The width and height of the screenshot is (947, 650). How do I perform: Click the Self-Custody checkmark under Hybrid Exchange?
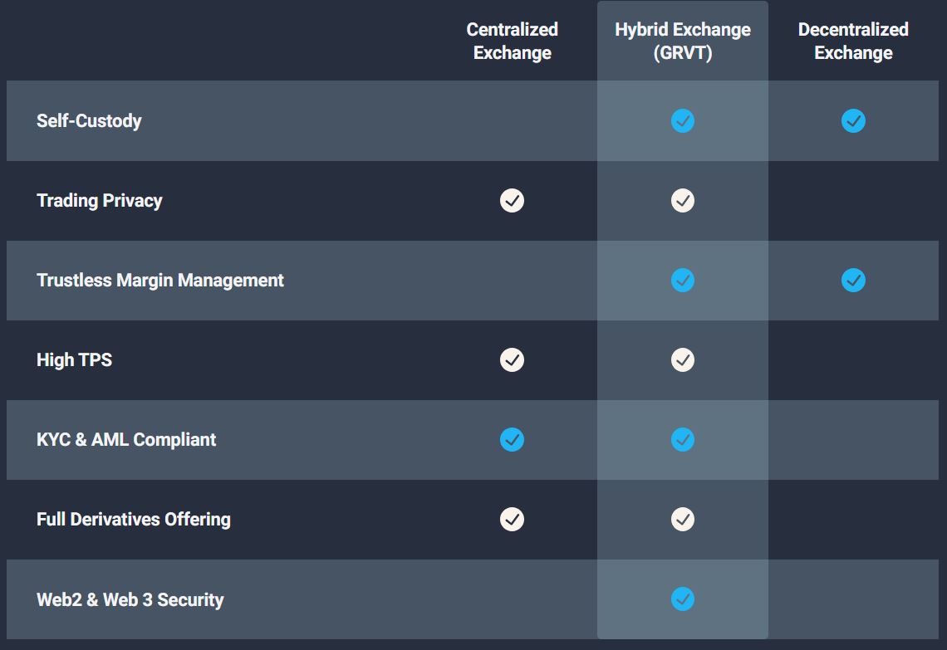coord(683,120)
